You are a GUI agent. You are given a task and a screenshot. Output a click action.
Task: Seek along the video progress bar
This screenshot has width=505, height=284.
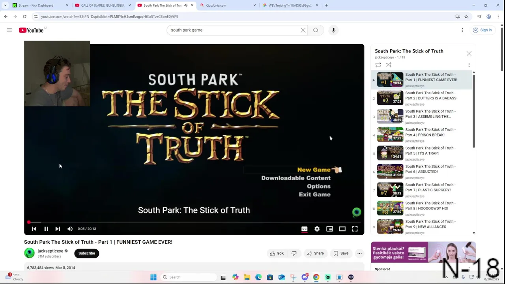pyautogui.click(x=194, y=222)
